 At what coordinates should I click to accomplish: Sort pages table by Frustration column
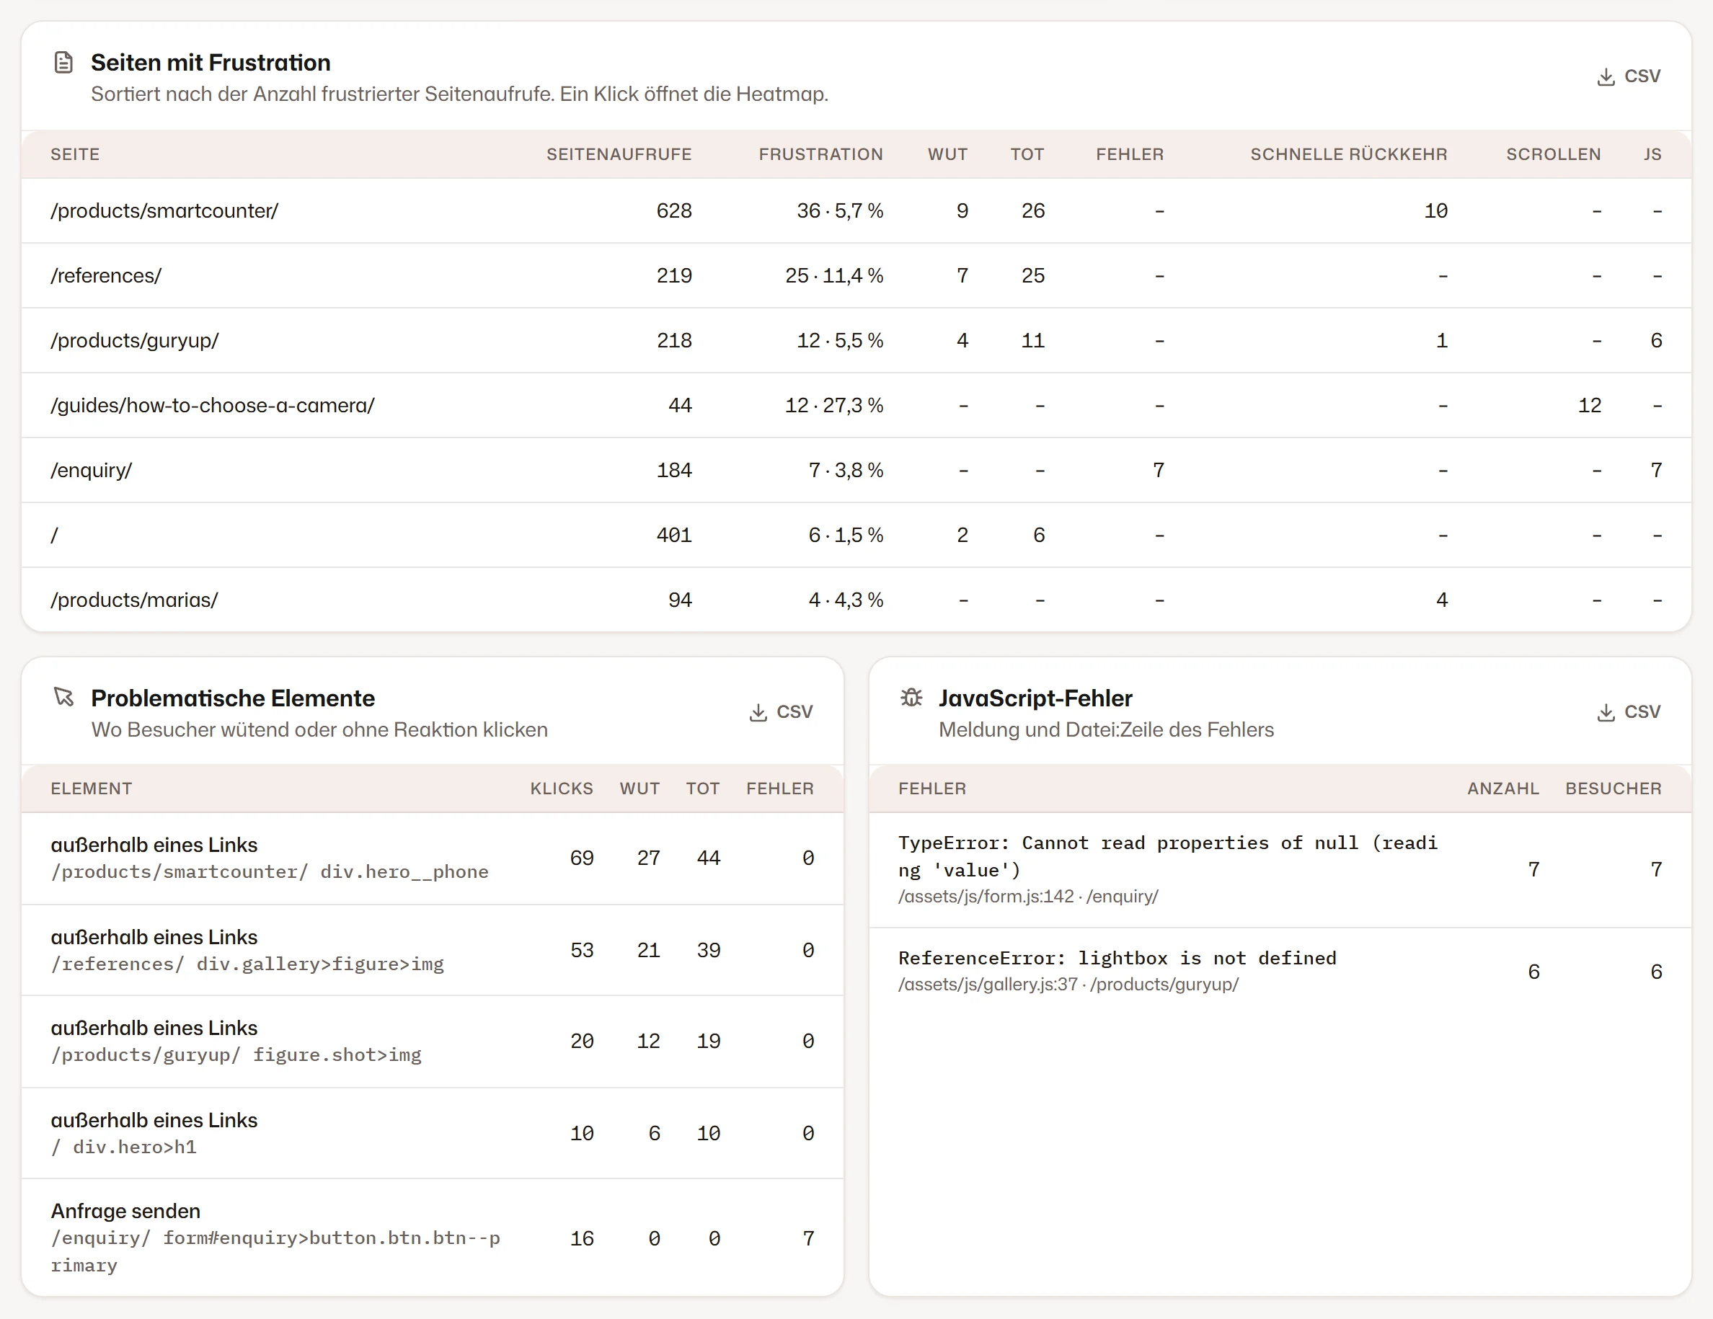click(820, 154)
